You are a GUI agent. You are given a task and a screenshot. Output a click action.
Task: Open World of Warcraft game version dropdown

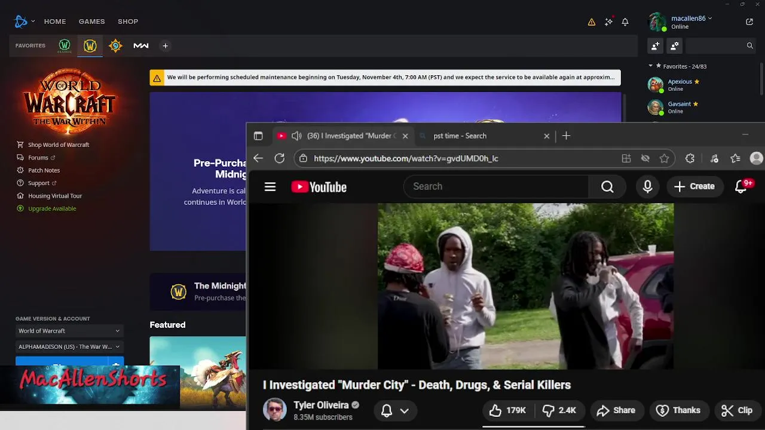69,331
